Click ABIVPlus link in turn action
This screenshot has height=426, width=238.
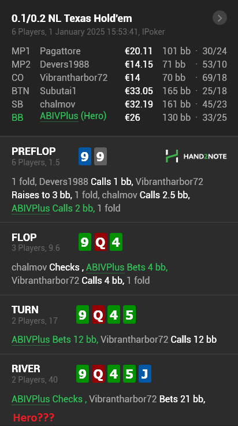(x=31, y=340)
